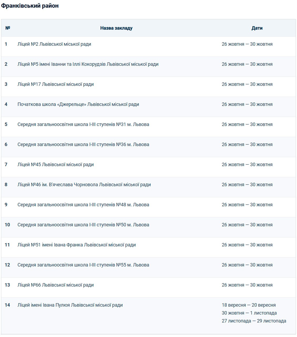
Task: Click the school №50 м. Львова name
Action: (x=83, y=225)
